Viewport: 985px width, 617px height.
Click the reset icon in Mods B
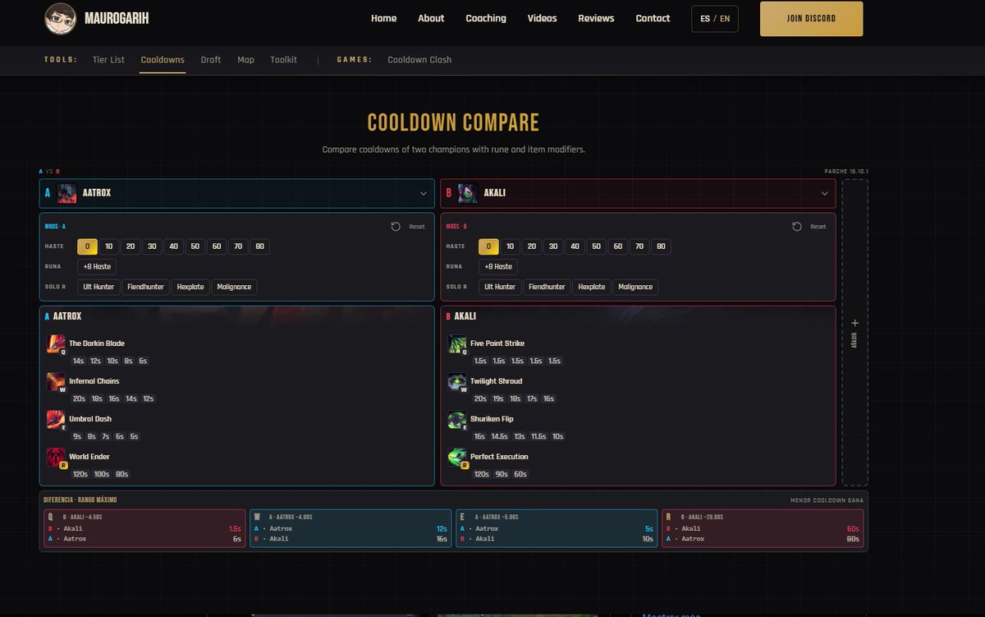pos(796,227)
